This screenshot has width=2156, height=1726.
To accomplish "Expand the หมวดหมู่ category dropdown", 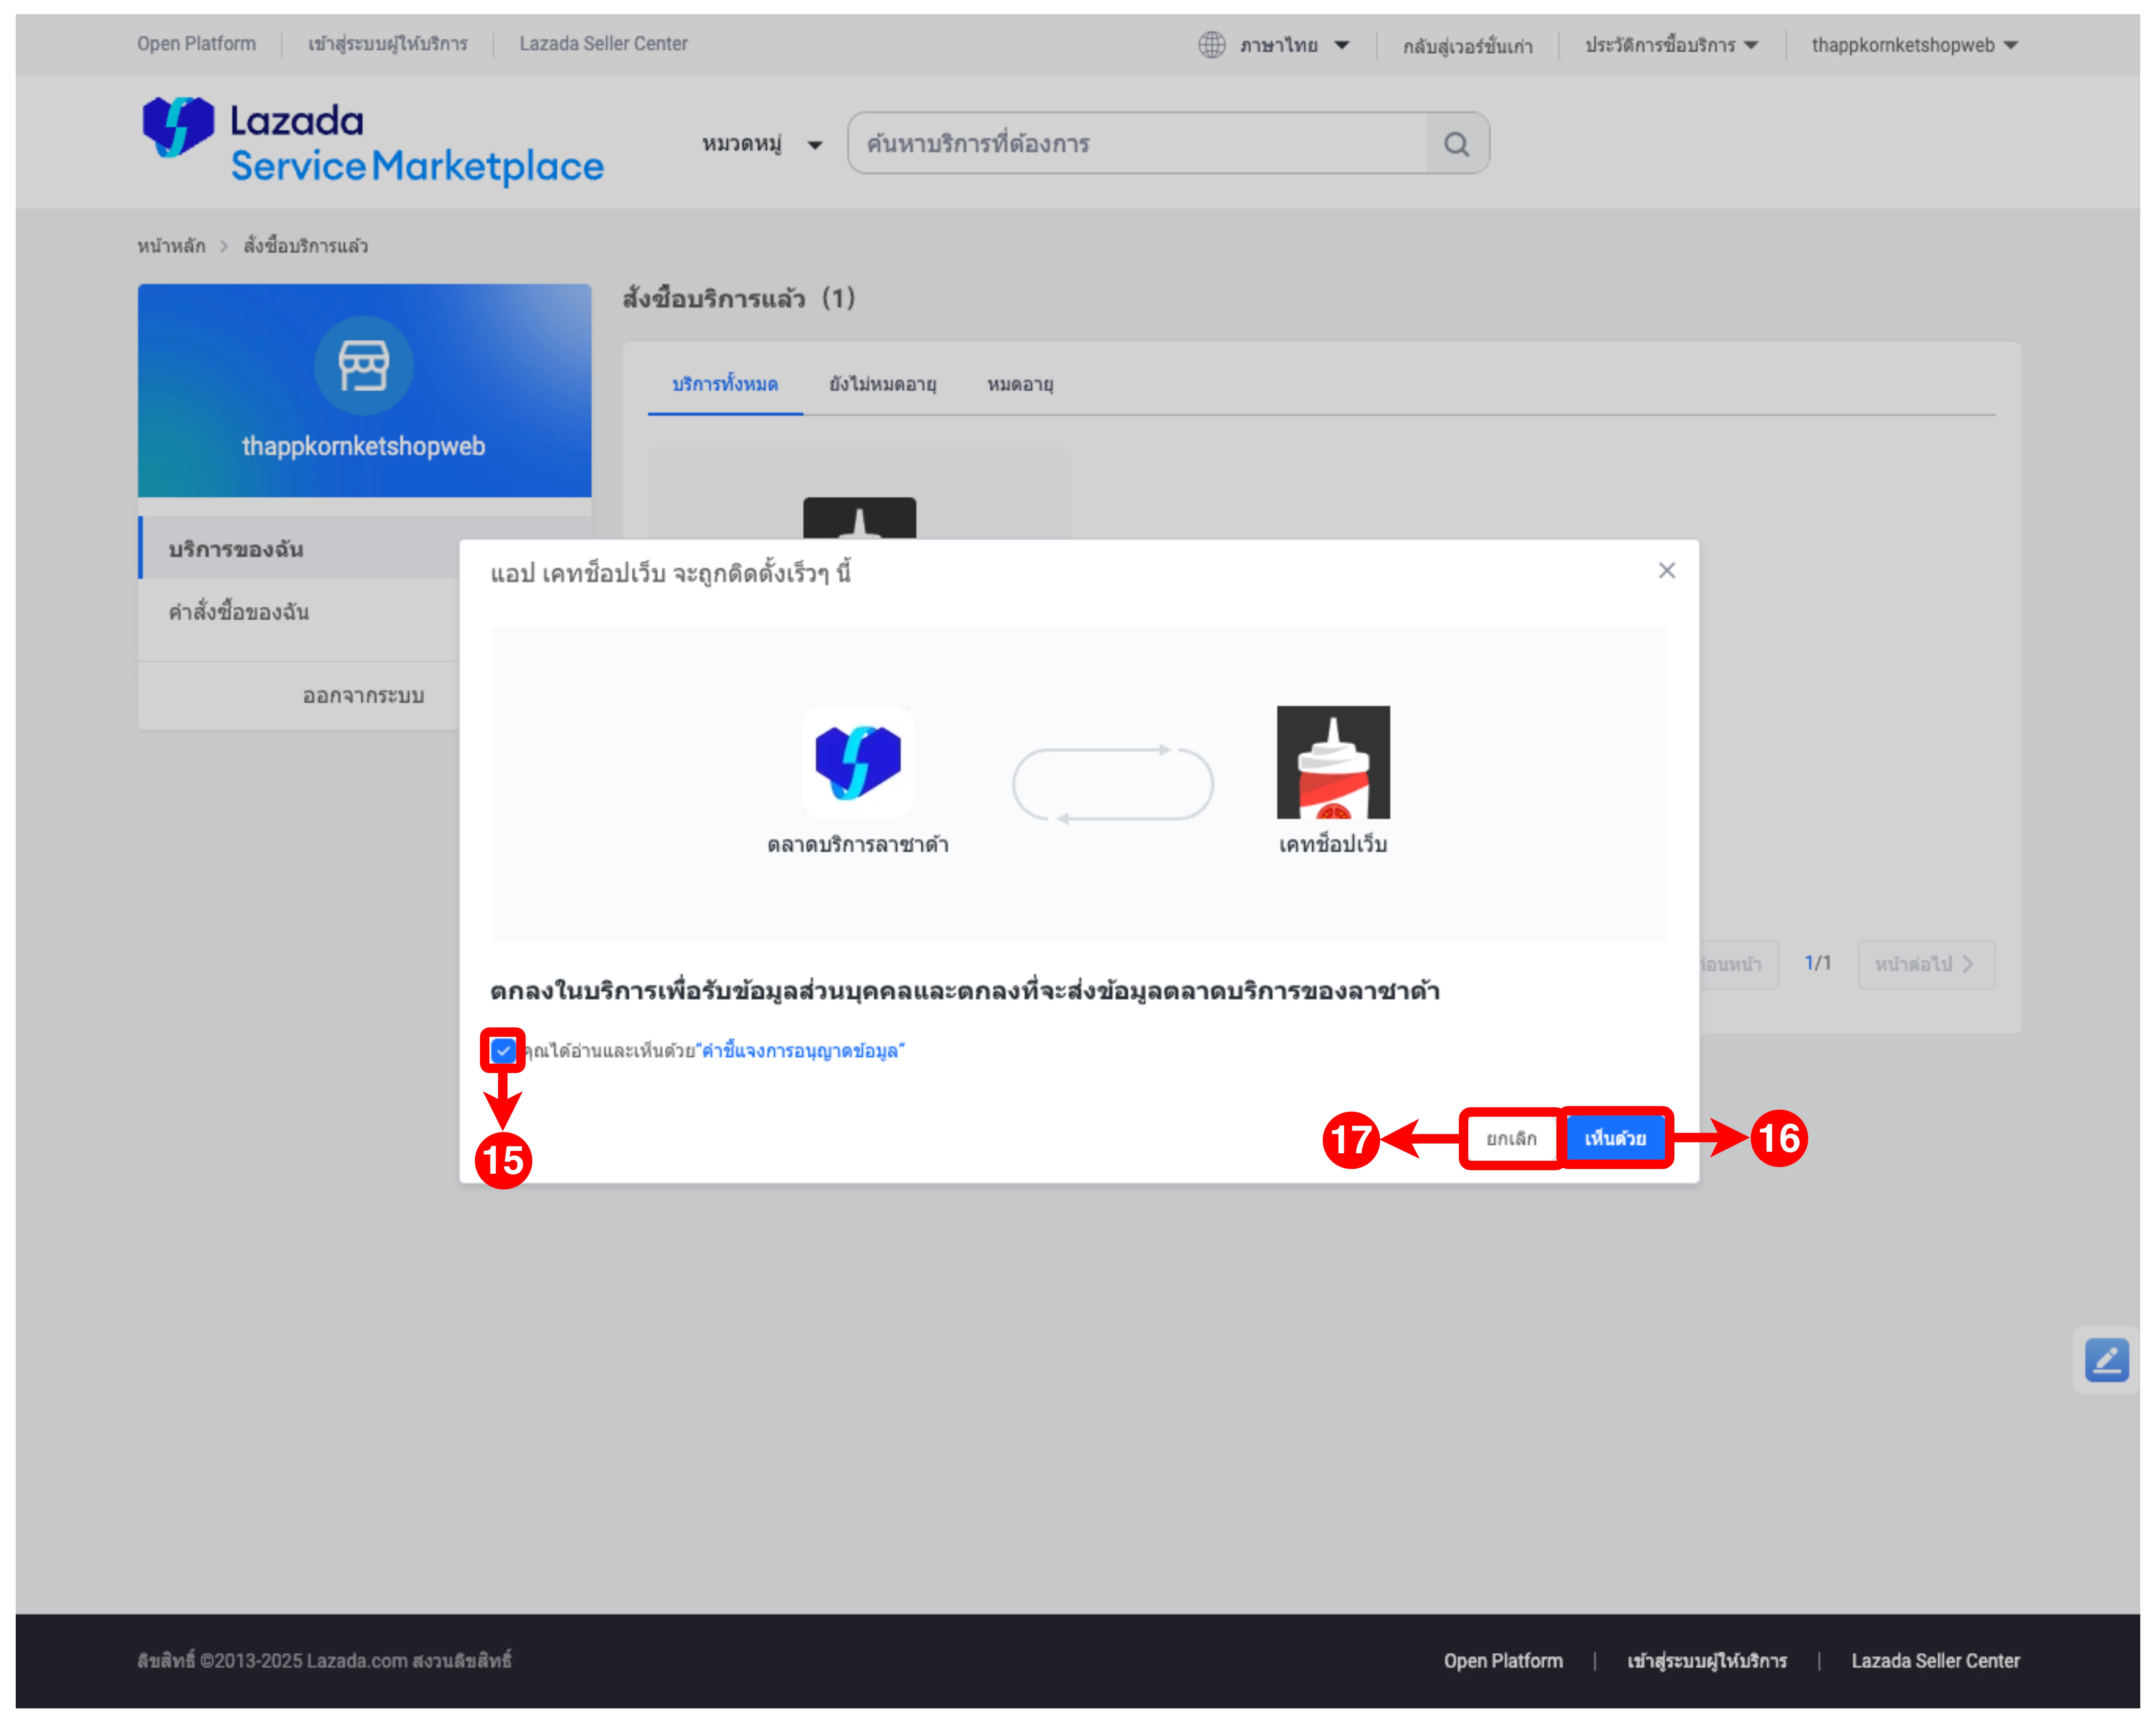I will [x=762, y=144].
